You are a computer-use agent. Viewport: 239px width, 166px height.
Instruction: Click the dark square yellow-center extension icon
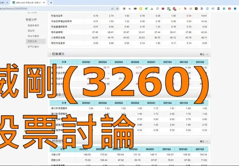pos(196,9)
